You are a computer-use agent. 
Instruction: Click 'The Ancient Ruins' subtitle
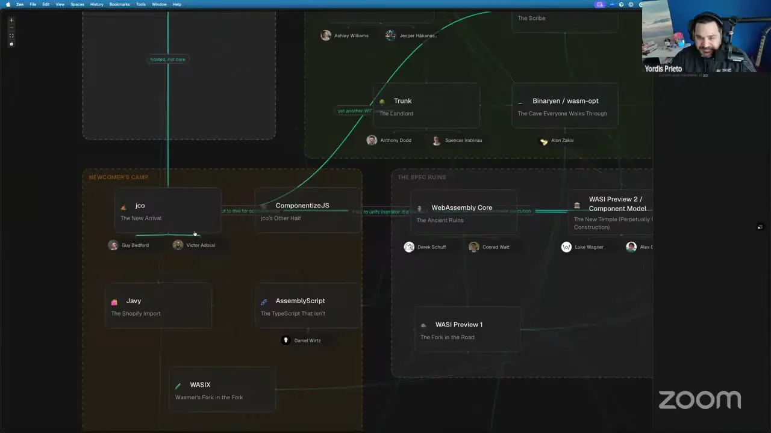pos(440,220)
